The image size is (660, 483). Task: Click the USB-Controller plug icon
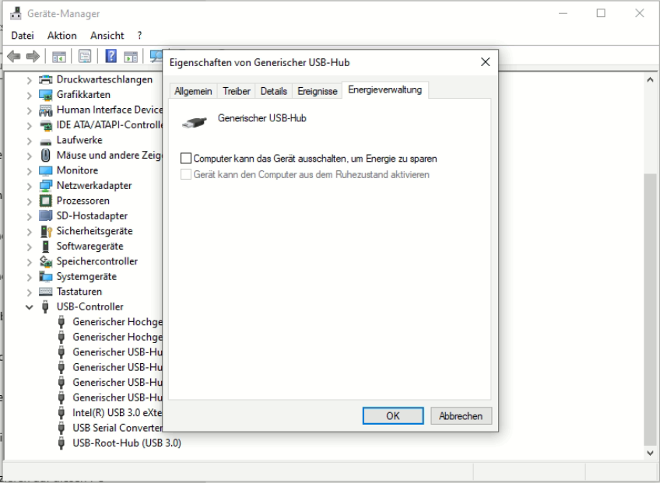tap(45, 306)
